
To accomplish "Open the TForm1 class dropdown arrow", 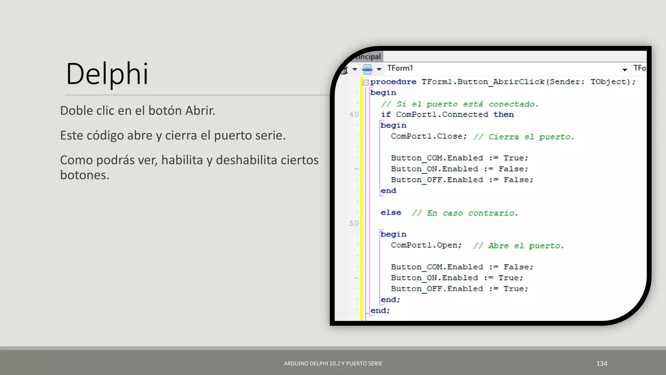I will coord(624,70).
